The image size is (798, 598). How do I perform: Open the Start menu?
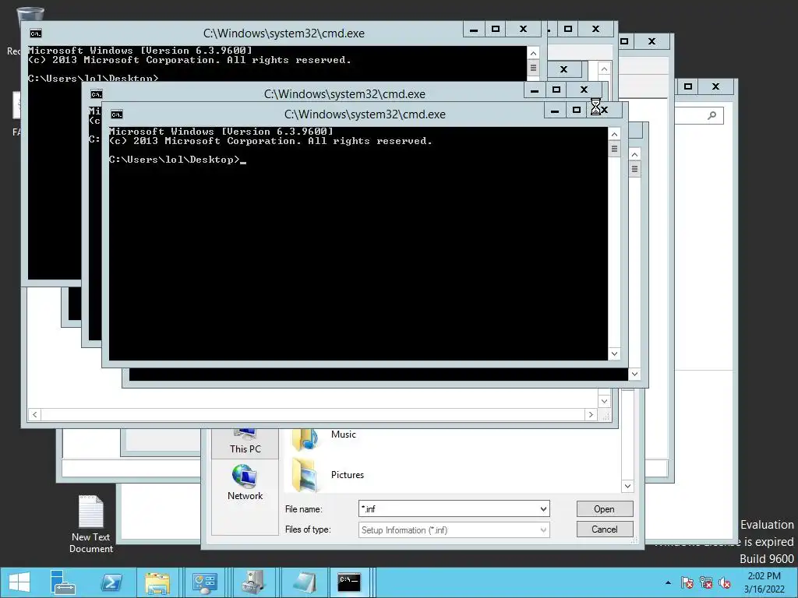coord(19,582)
